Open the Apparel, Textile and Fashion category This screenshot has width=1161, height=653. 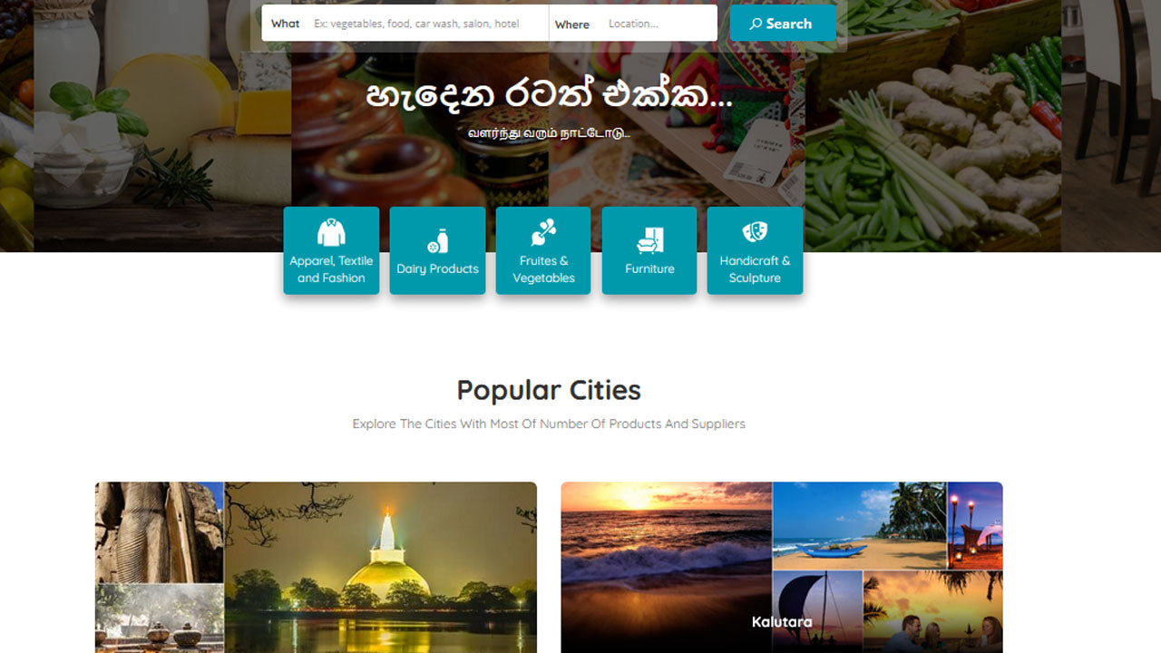click(x=331, y=250)
